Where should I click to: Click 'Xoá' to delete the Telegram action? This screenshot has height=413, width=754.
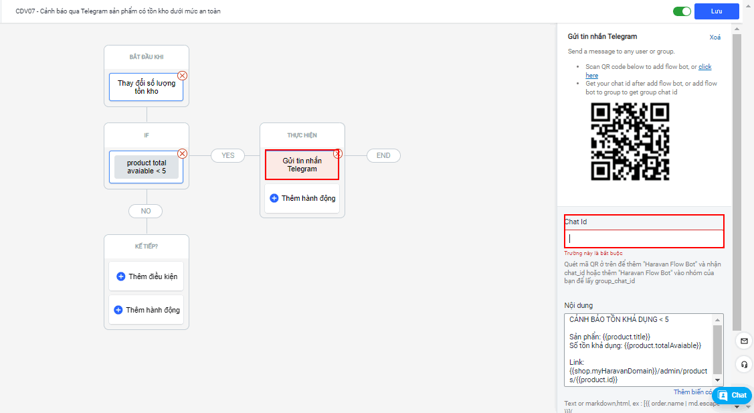pyautogui.click(x=715, y=37)
